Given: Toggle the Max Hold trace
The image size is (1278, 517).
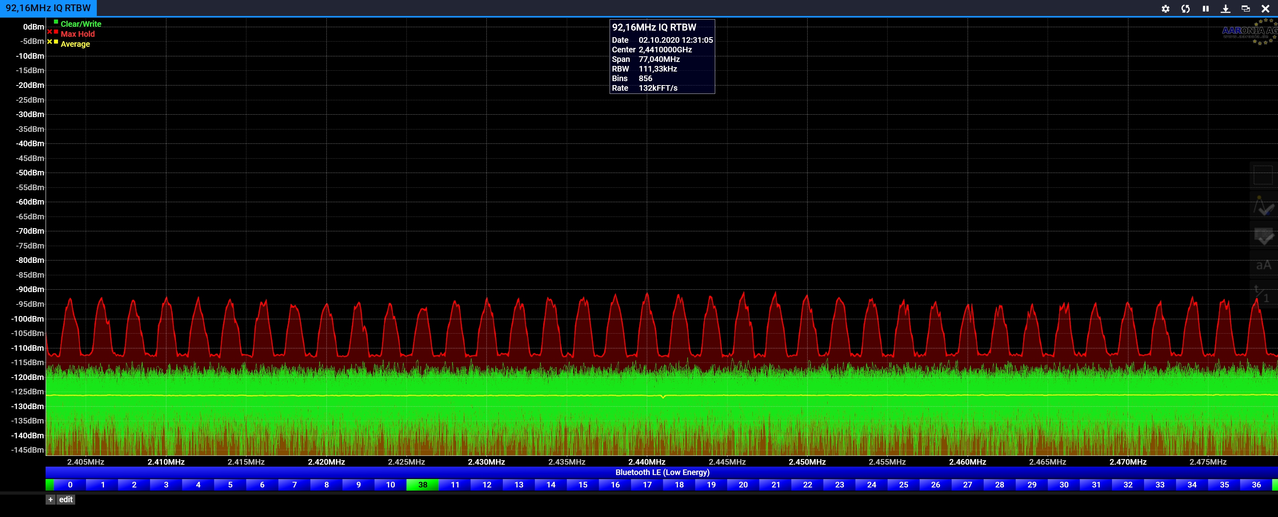Looking at the screenshot, I should pos(77,34).
